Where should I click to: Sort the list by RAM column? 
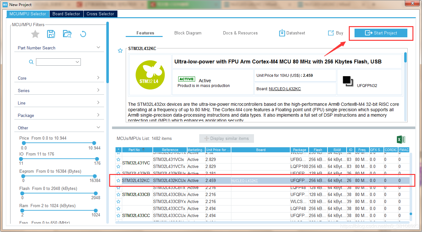pyautogui.click(x=337, y=150)
